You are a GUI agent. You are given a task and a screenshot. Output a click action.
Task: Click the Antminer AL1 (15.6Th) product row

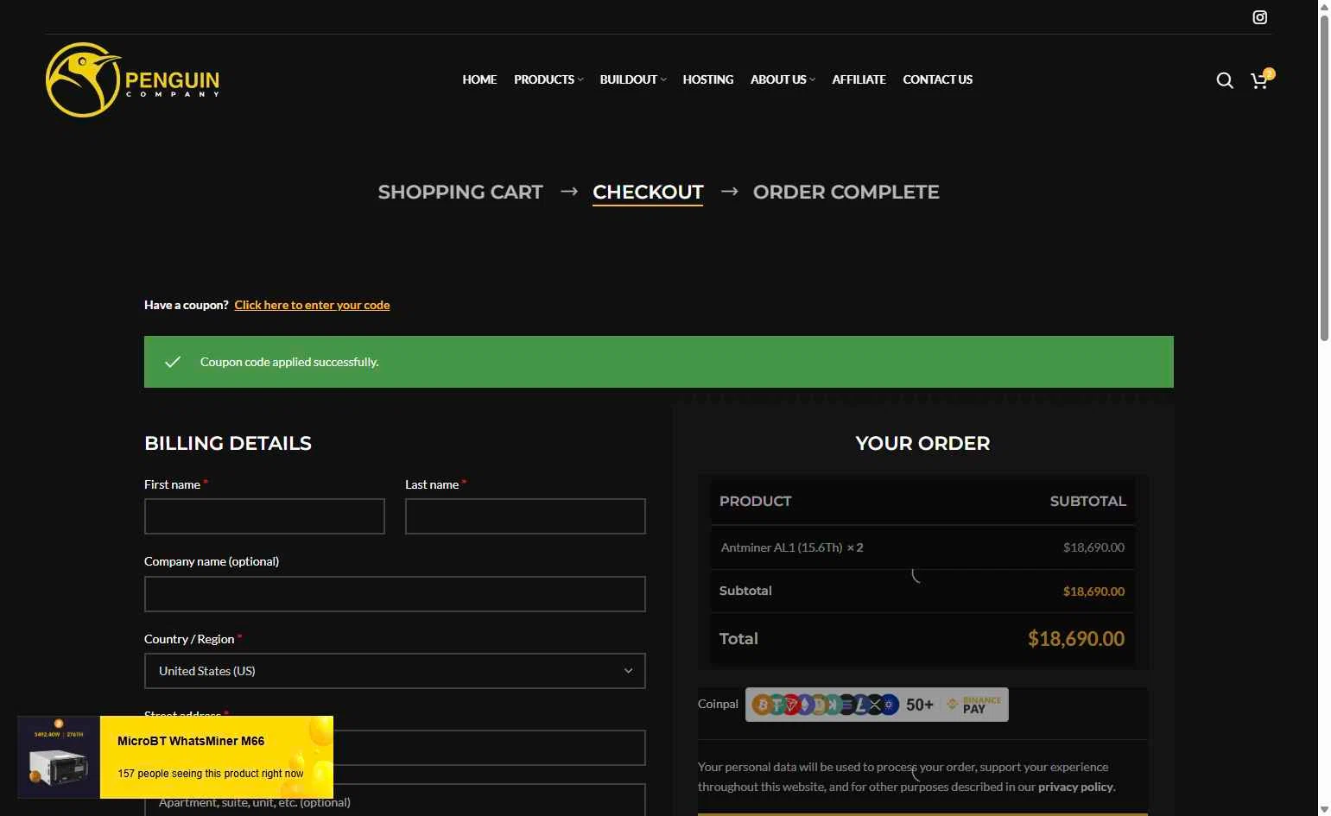(922, 547)
